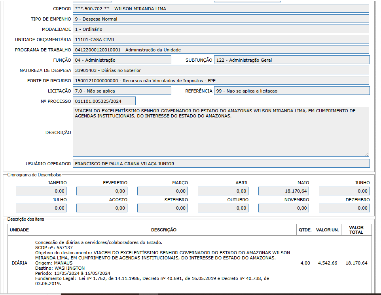Click the CREDOR field with Wilson Miranda Lima
Image resolution: width=381 pixels, height=295 pixels.
pos(221,9)
